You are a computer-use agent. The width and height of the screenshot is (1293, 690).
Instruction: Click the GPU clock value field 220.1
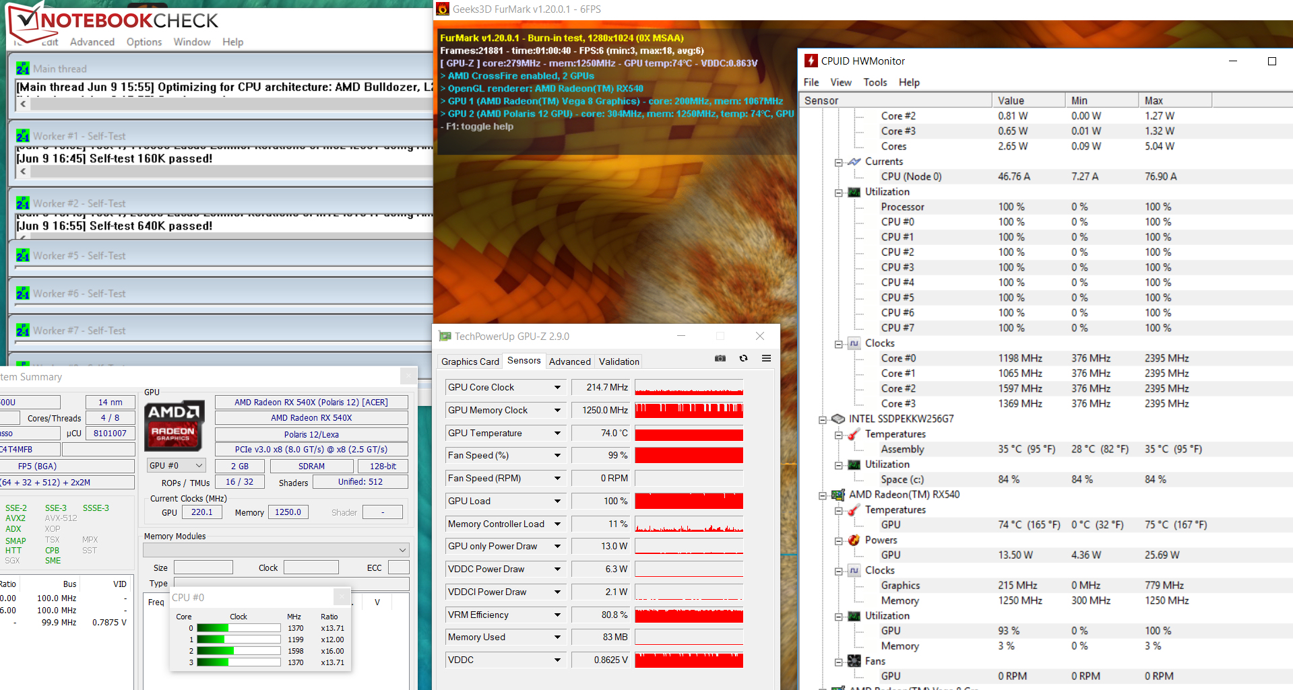[x=201, y=512]
